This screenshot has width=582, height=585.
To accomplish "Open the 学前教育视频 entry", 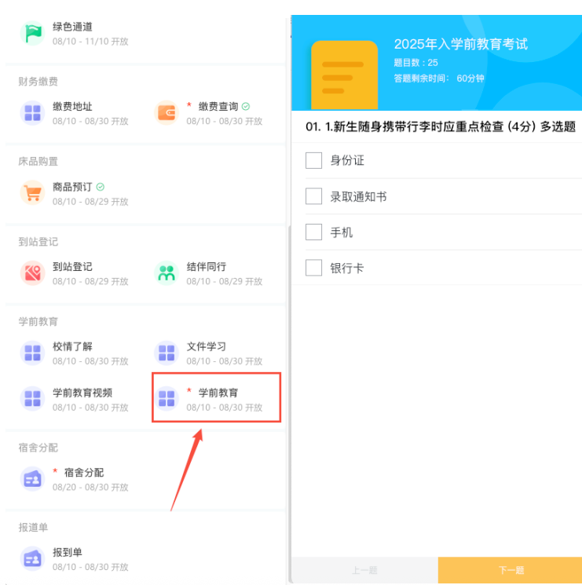I will point(82,393).
